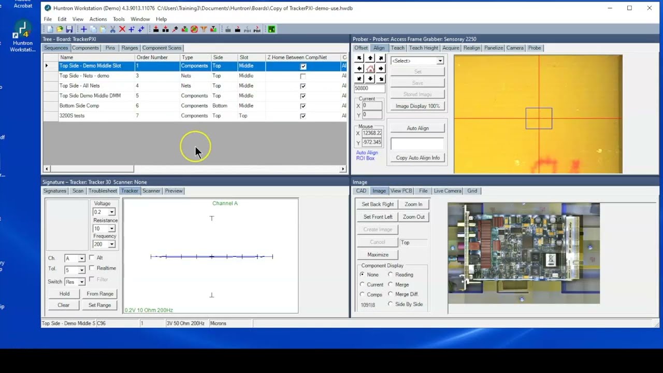This screenshot has height=373, width=663.
Task: Move prober with the down arrow
Action: click(x=370, y=79)
